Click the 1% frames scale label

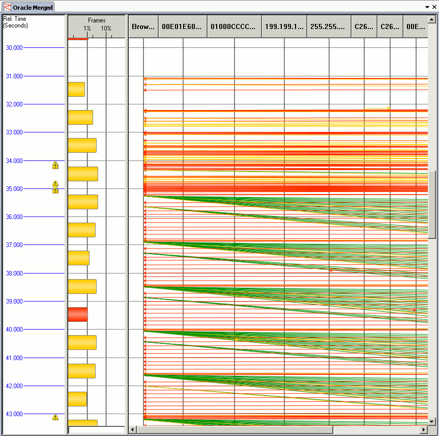(87, 29)
